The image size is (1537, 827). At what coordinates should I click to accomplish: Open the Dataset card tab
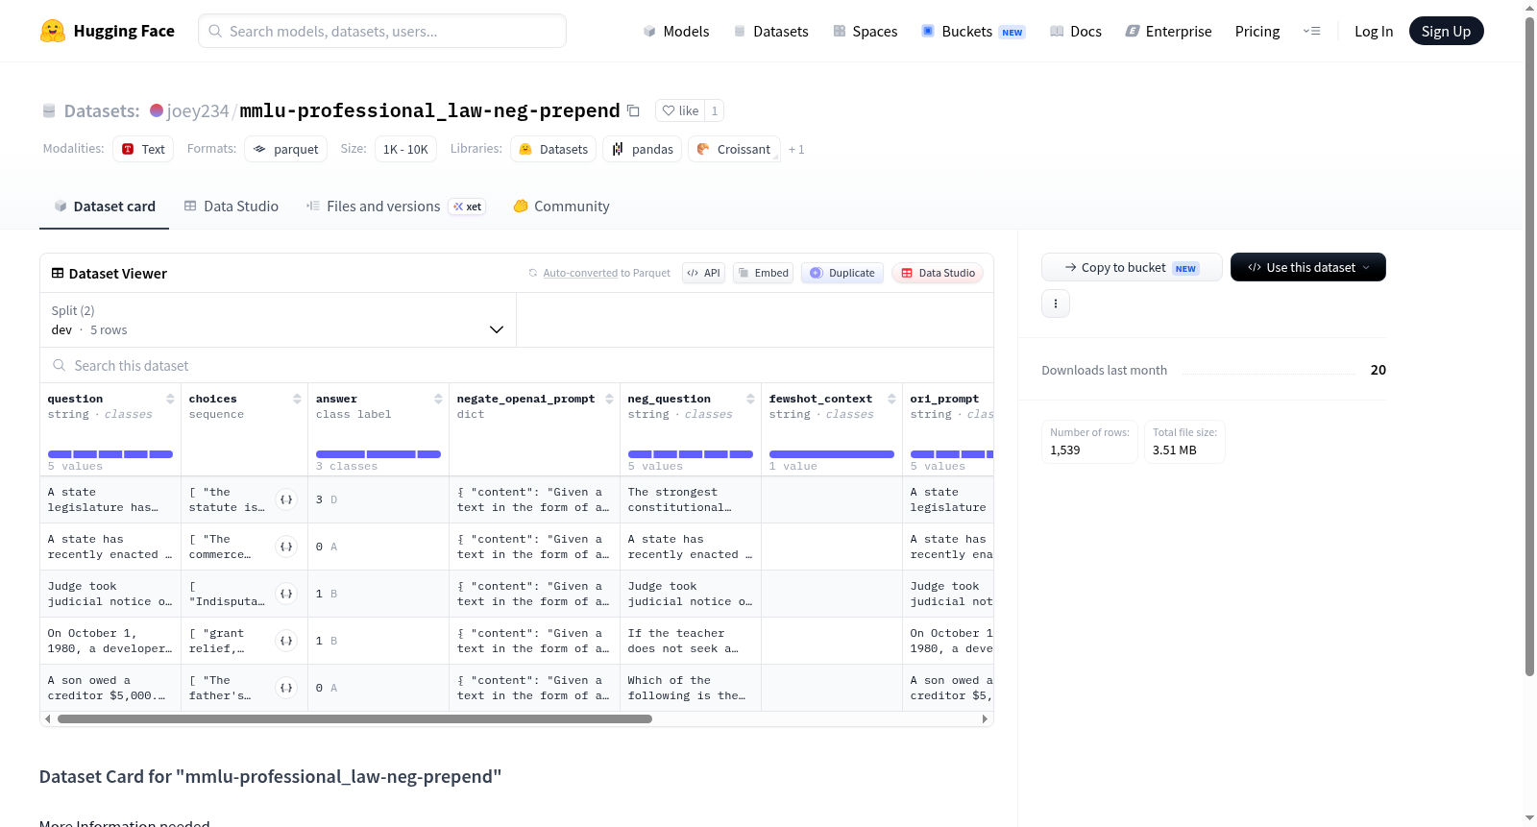pyautogui.click(x=104, y=206)
